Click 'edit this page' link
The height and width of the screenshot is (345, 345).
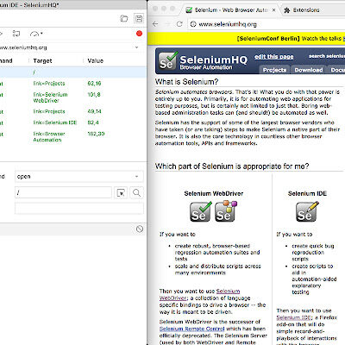(273, 57)
